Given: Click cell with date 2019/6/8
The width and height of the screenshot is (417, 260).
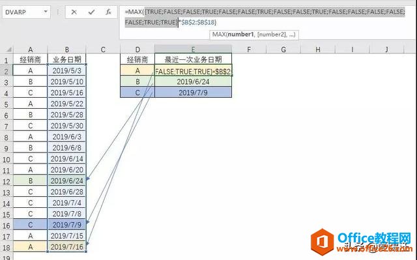Looking at the screenshot, I should (x=66, y=147).
